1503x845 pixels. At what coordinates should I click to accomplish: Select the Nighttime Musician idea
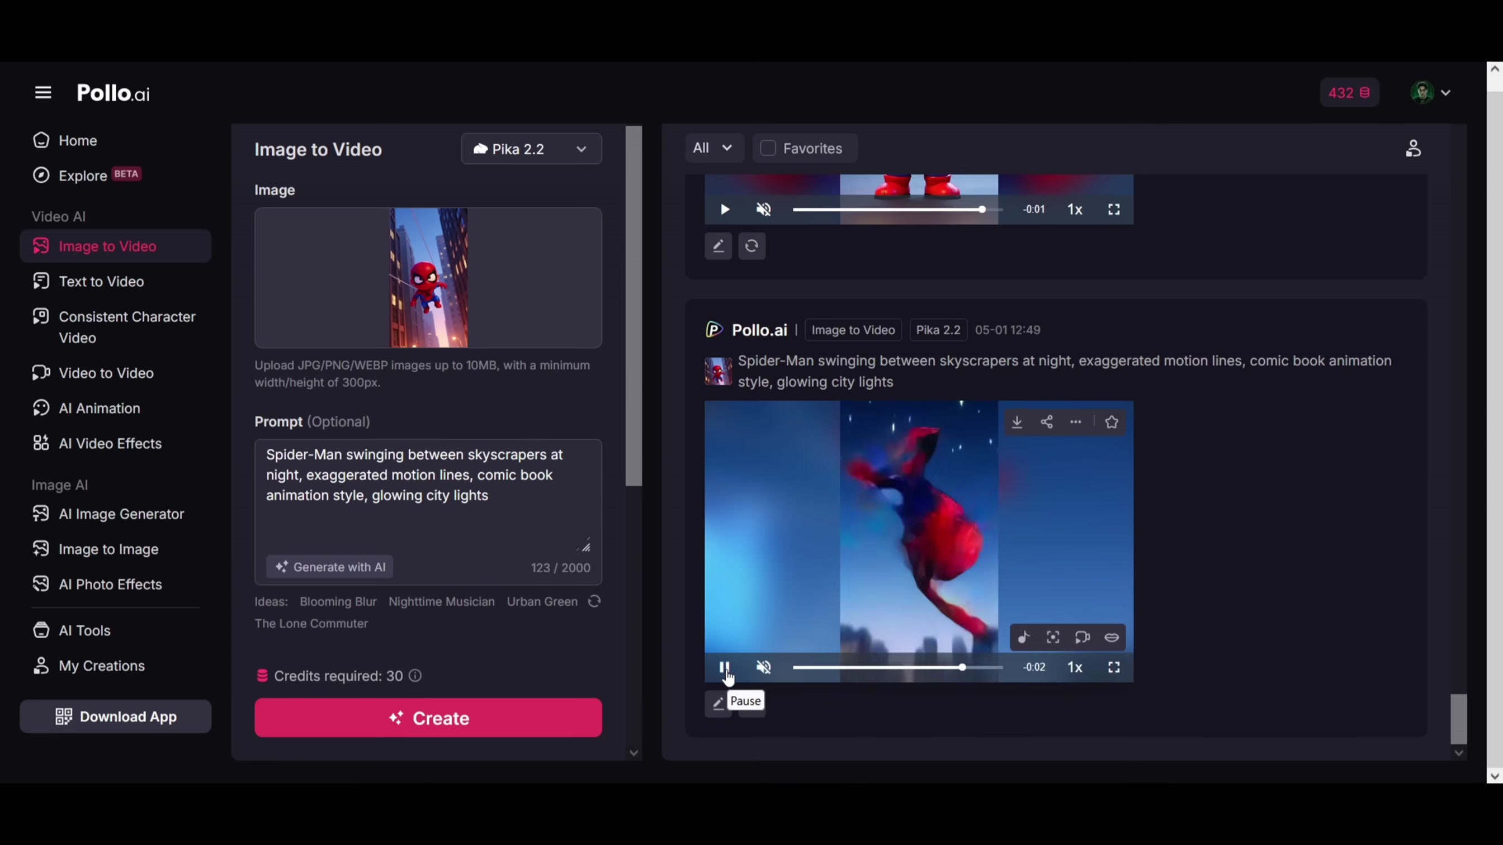(442, 602)
